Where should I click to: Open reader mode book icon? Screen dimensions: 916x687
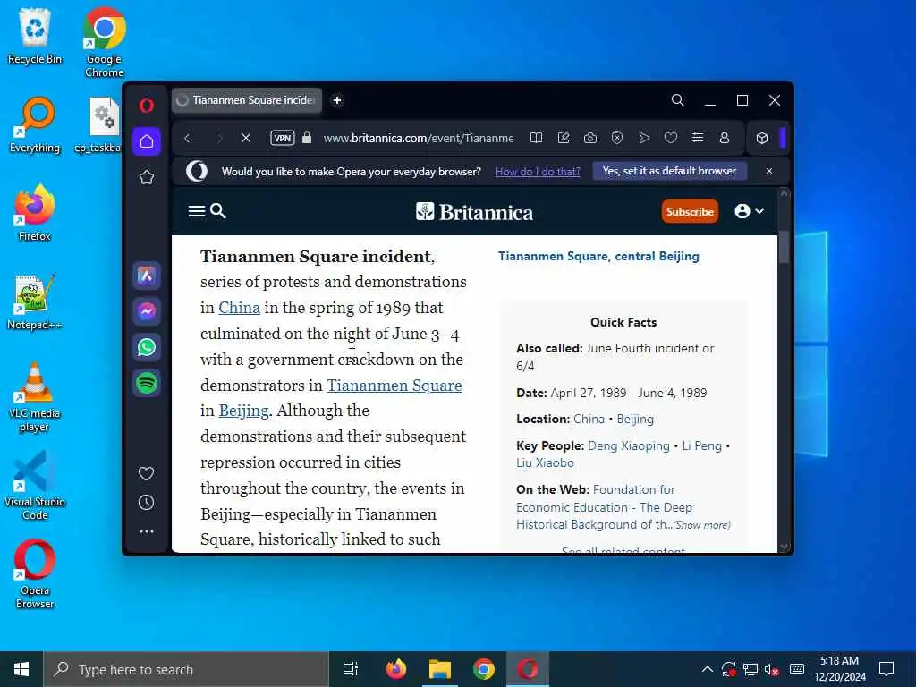pyautogui.click(x=537, y=138)
